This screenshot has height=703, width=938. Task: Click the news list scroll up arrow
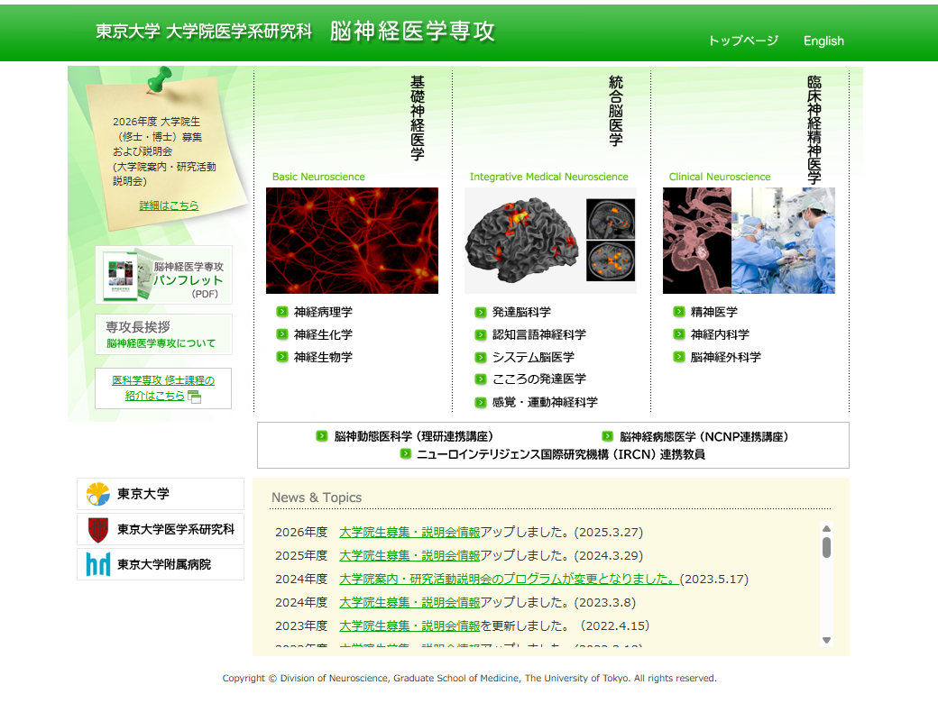point(826,528)
